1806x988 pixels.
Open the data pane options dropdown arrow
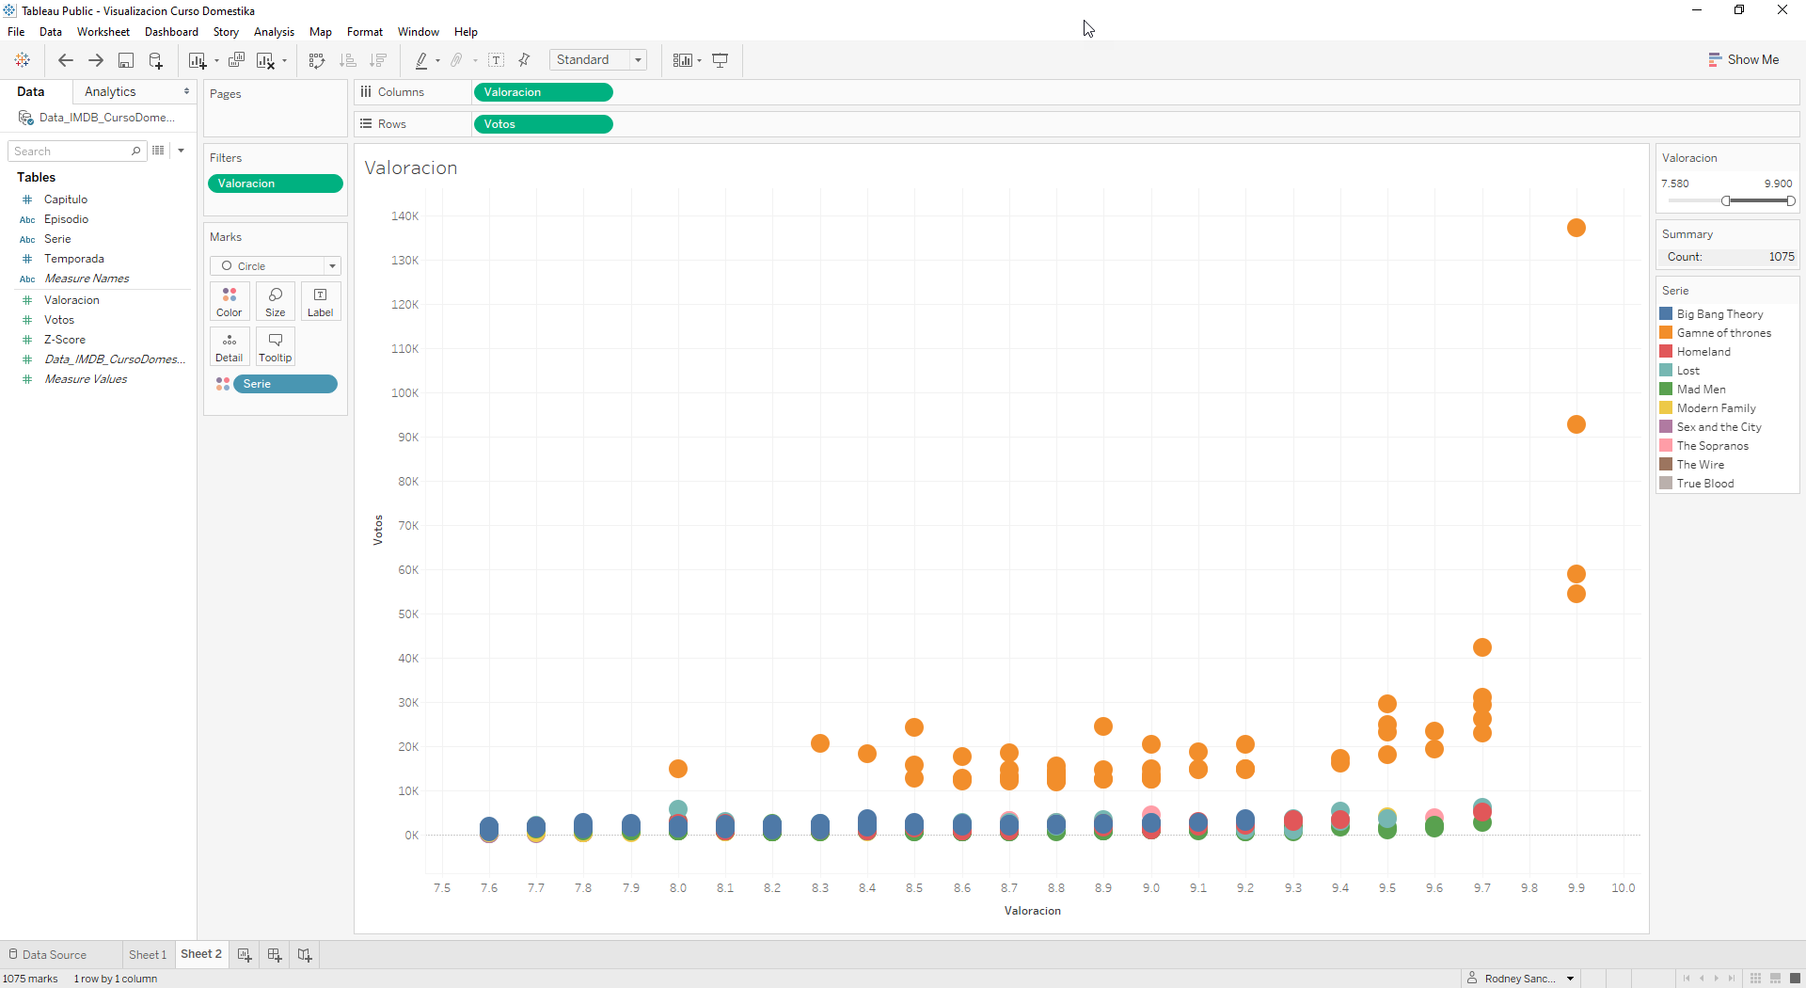[x=181, y=151]
